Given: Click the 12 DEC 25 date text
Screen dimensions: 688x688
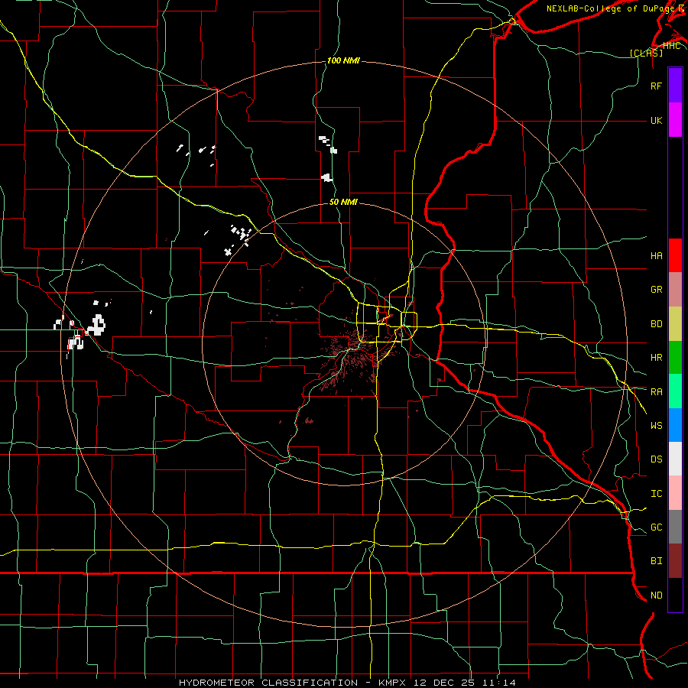Looking at the screenshot, I should coord(443,683).
